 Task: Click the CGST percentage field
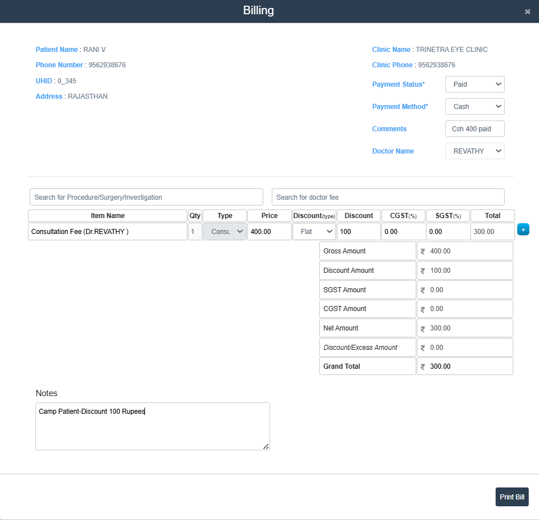[403, 232]
